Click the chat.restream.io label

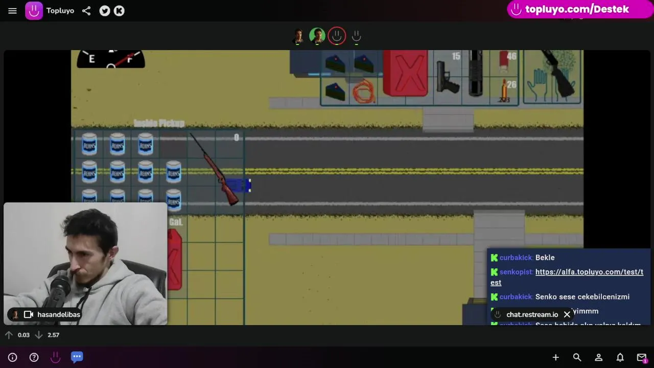point(532,314)
